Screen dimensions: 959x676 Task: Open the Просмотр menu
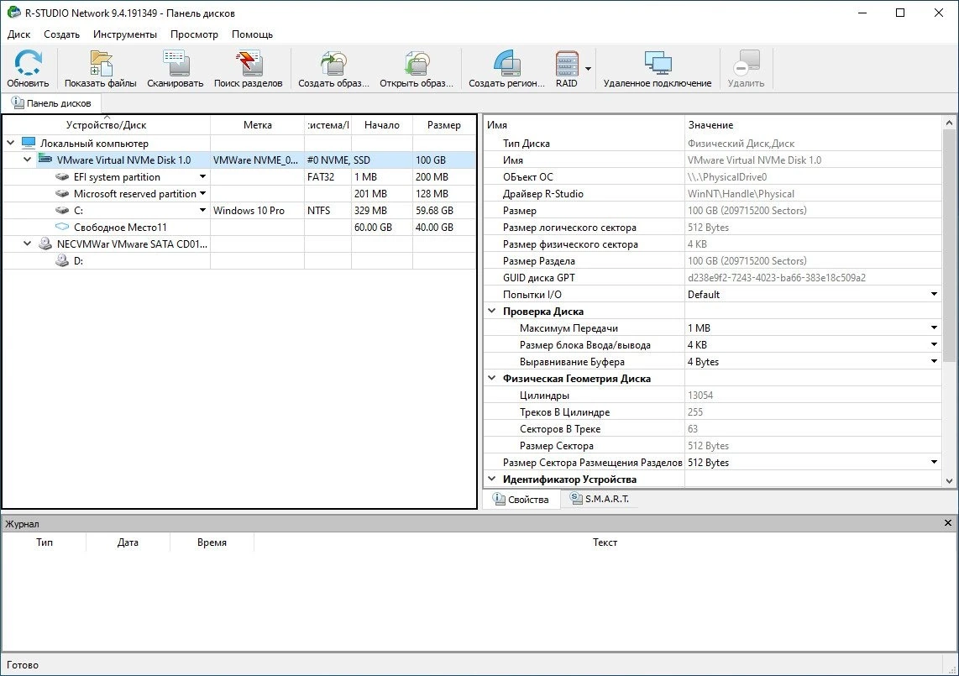[x=194, y=34]
